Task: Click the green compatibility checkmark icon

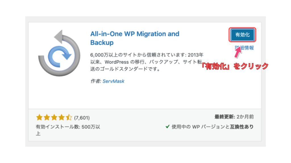Action: 168,127
